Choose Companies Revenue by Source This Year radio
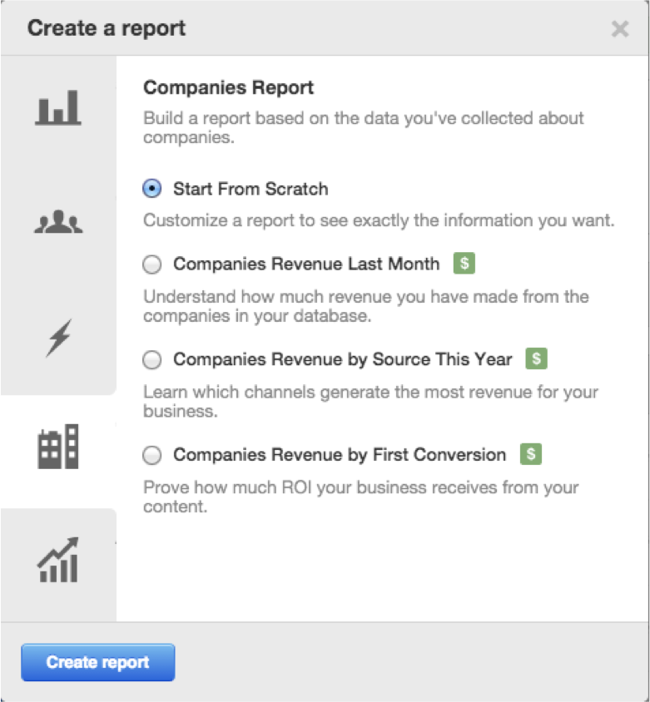Viewport: 650px width, 702px height. (152, 360)
